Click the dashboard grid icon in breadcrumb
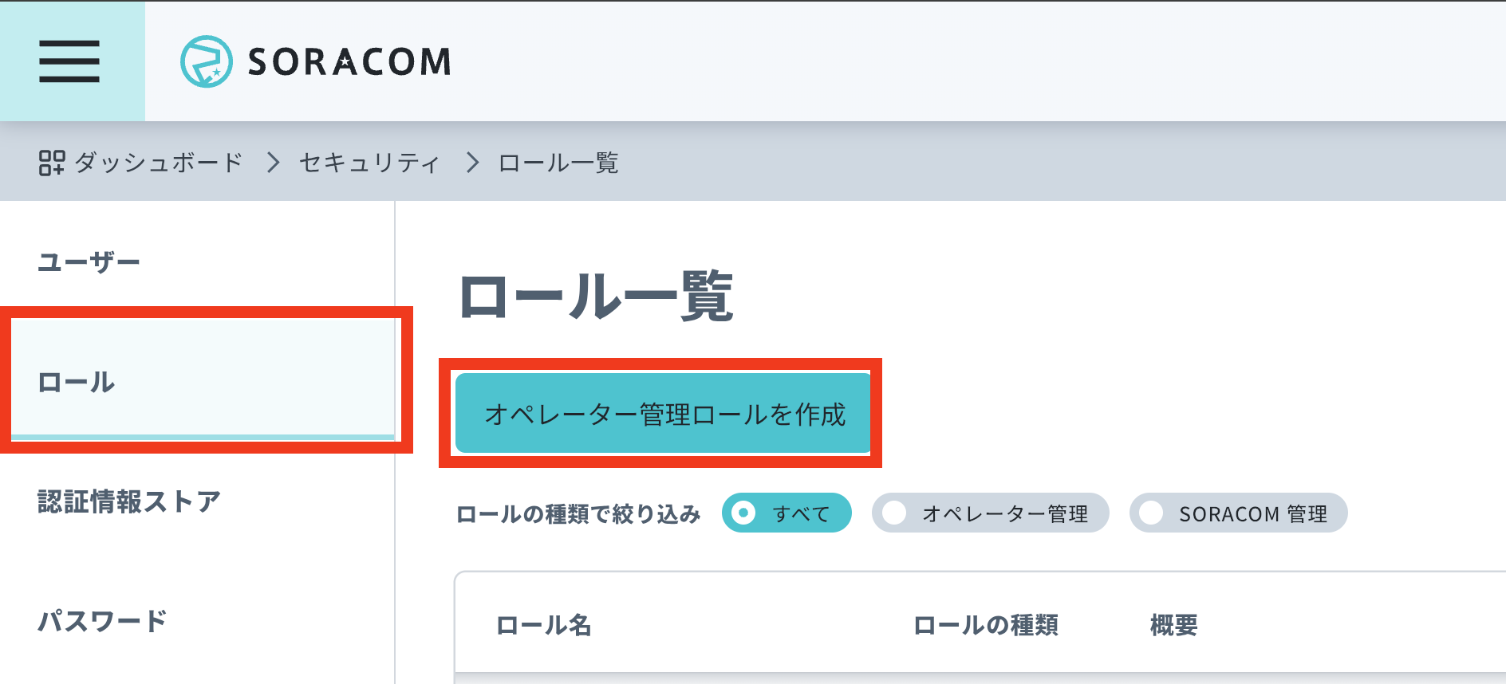 point(52,163)
